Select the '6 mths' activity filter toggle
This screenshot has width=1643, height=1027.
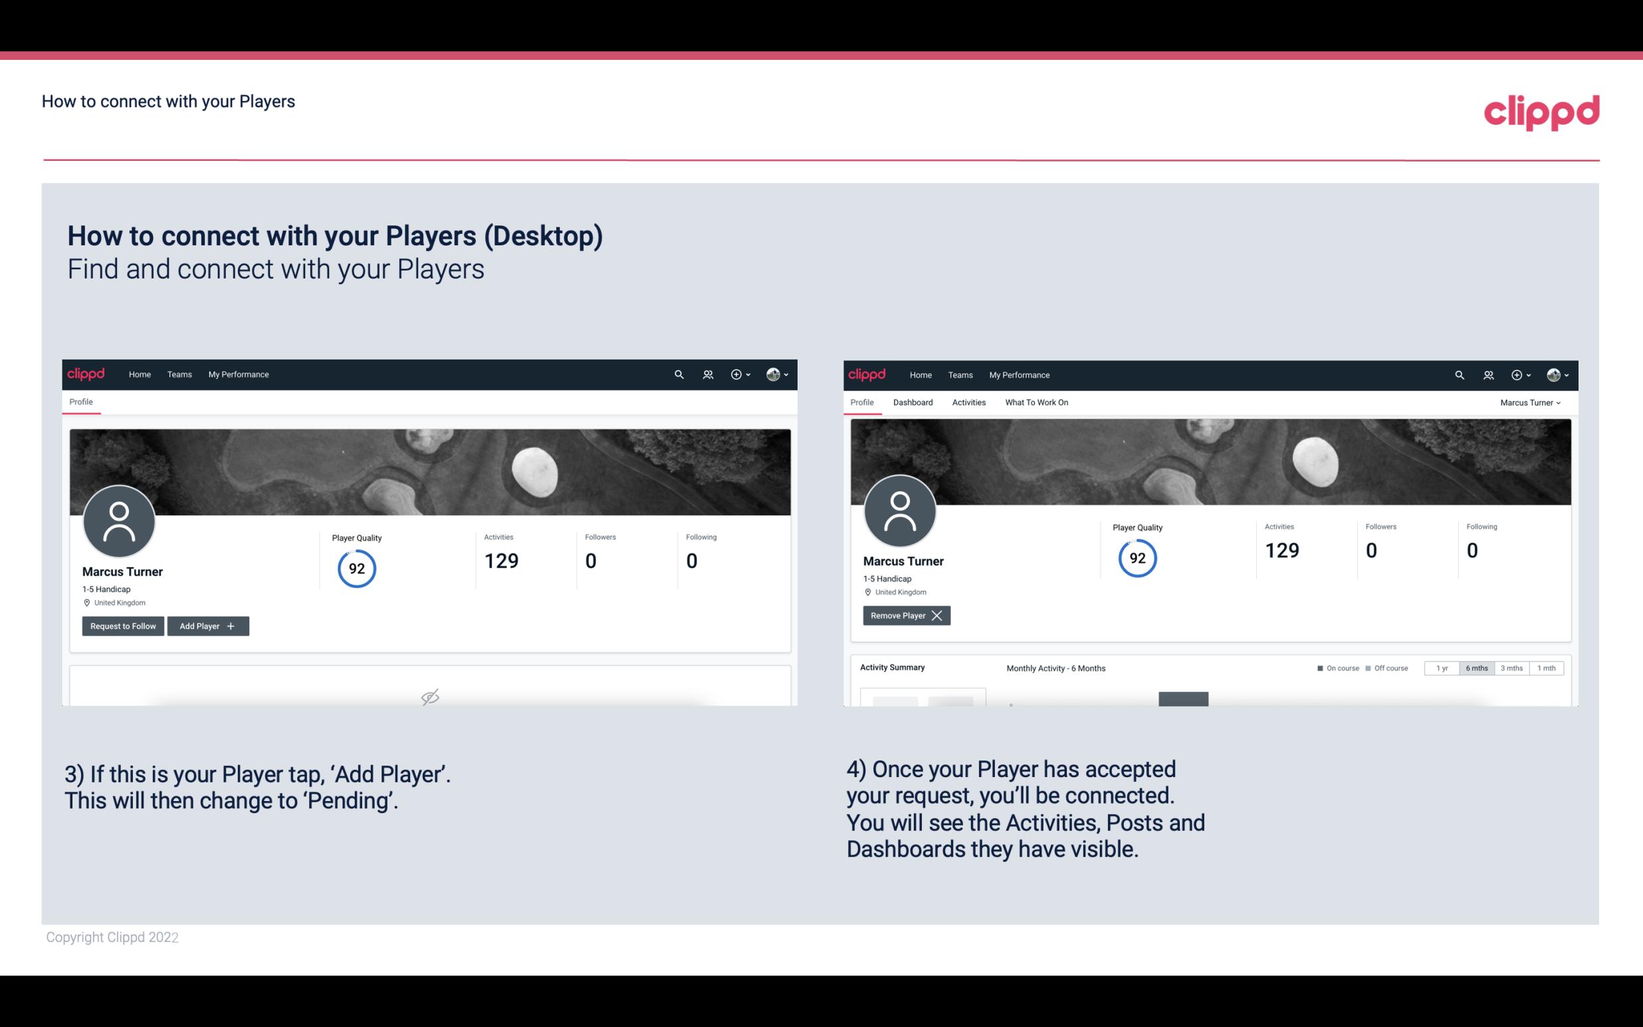[1476, 667]
